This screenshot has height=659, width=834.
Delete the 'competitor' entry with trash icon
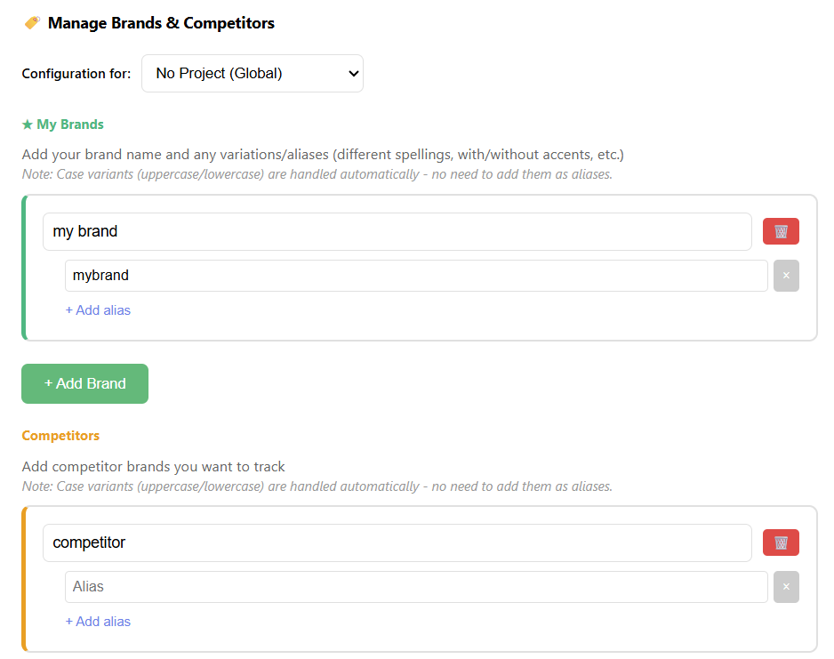[x=781, y=542]
